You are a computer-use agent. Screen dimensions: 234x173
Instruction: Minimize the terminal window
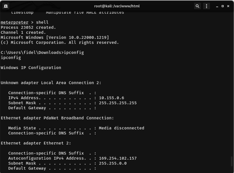(217, 6)
